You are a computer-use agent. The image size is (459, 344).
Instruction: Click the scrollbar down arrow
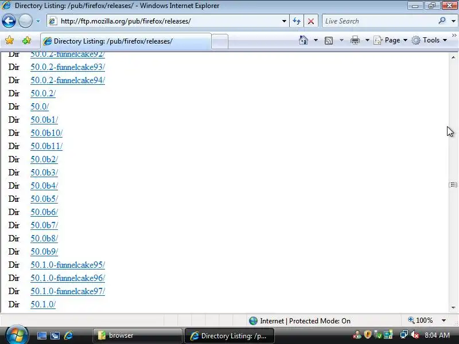453,307
